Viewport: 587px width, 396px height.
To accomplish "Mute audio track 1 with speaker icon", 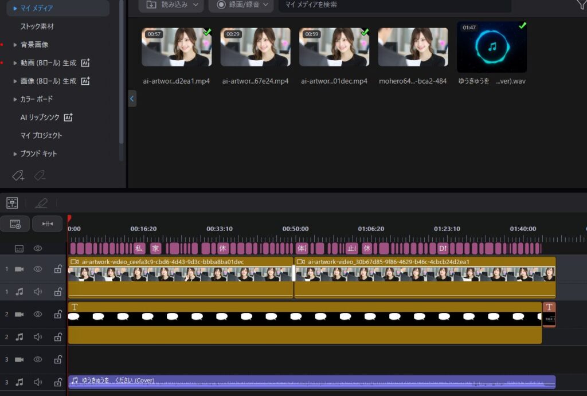I will coord(38,292).
